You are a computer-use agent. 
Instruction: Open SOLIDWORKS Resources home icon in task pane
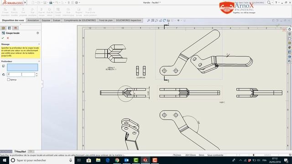(x=290, y=29)
